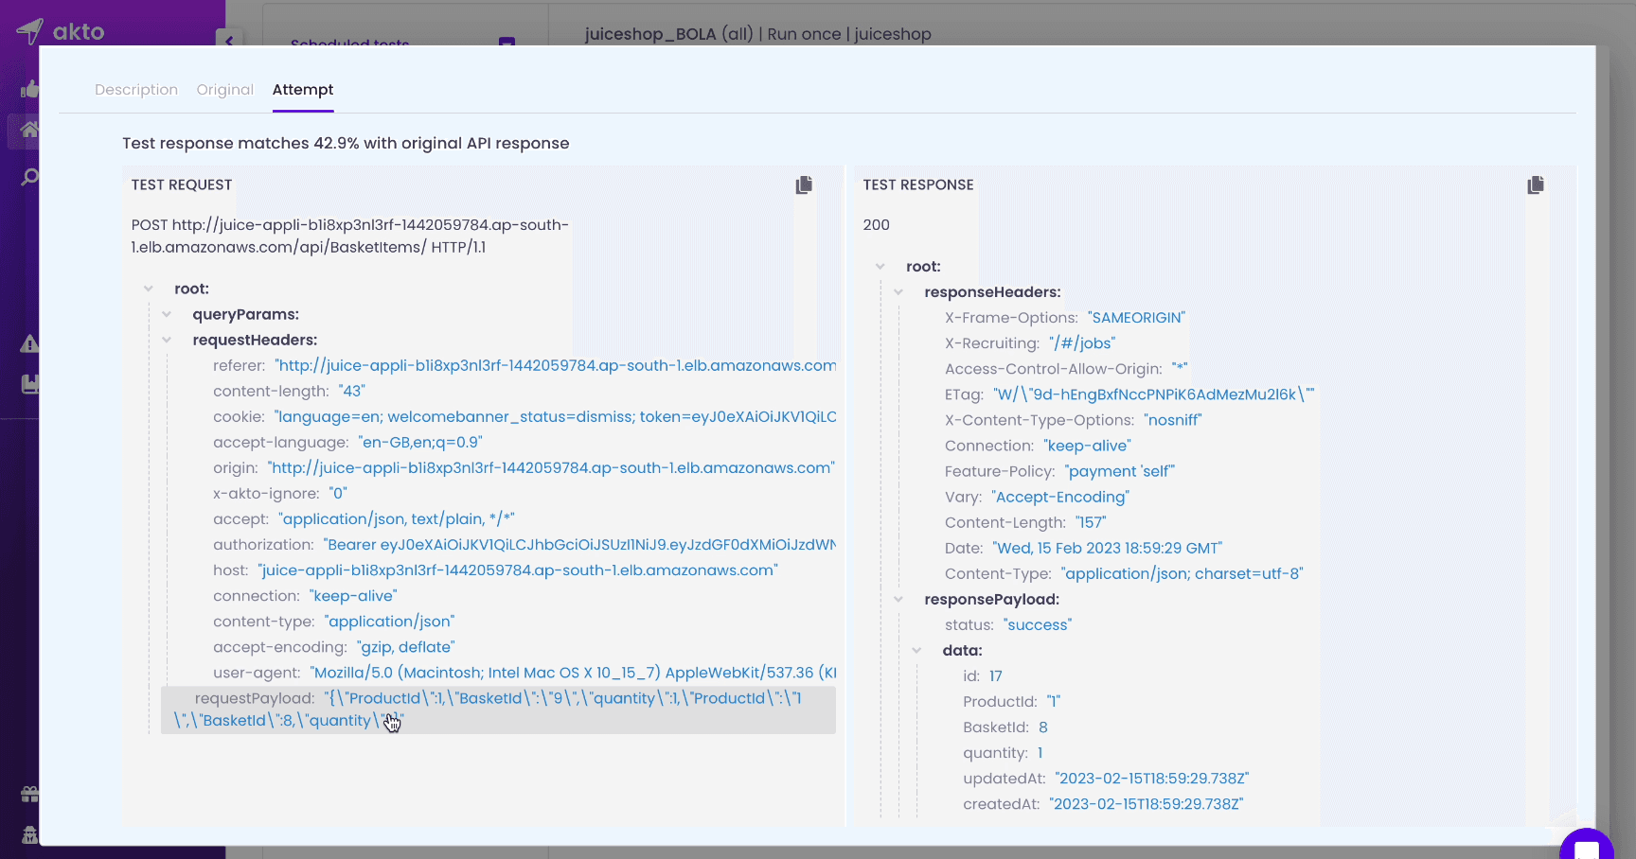Click the ETag header value
The height and width of the screenshot is (859, 1636).
pos(1154,394)
